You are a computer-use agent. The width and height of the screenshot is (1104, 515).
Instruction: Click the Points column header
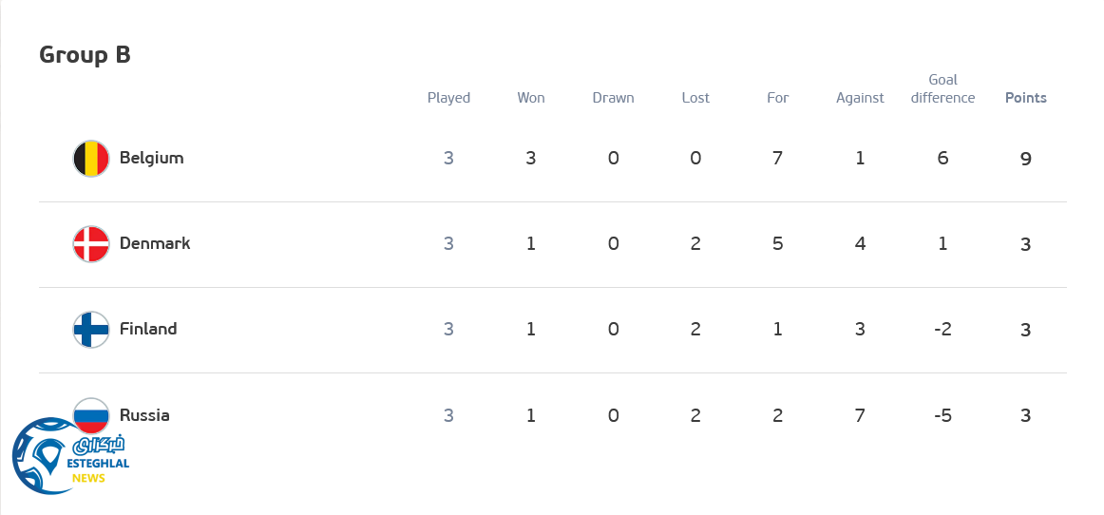pyautogui.click(x=1025, y=98)
